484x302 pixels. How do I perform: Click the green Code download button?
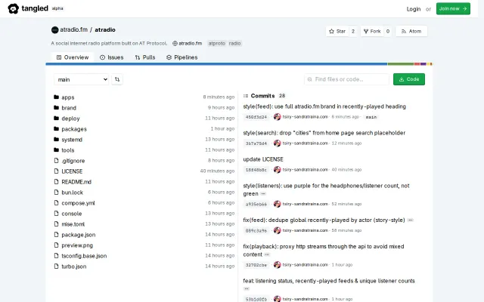(x=408, y=79)
